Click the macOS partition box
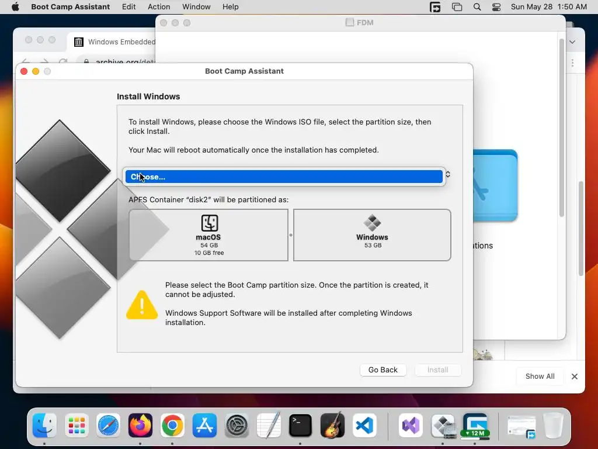 (208, 235)
